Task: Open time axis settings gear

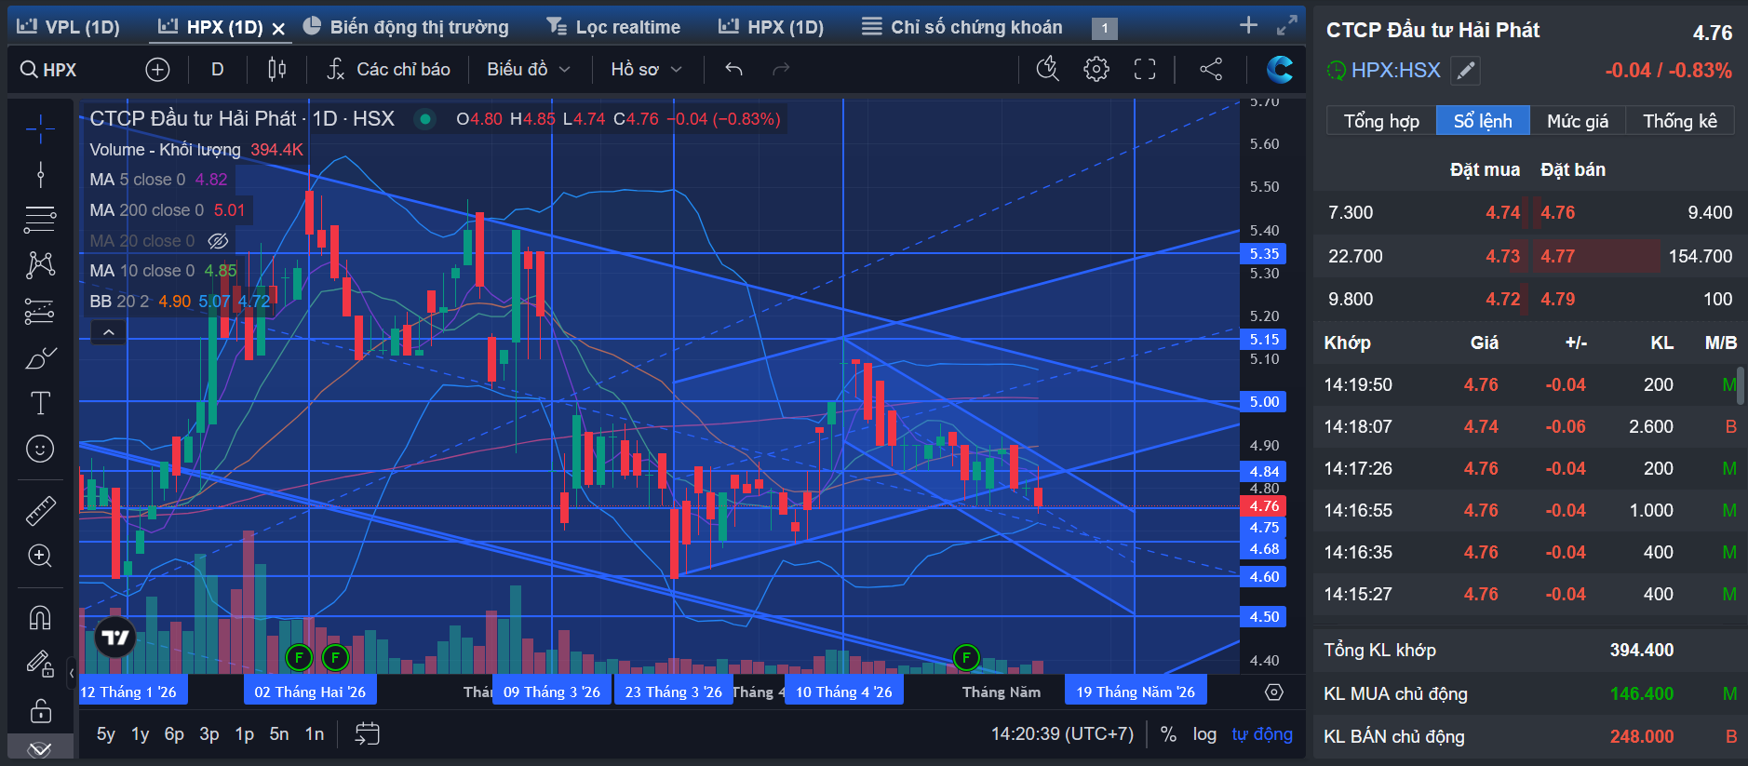Action: pyautogui.click(x=1274, y=692)
